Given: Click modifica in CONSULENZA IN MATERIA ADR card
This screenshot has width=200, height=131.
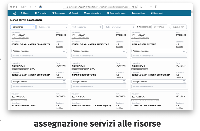Looking at the screenshot, I should (179, 108).
